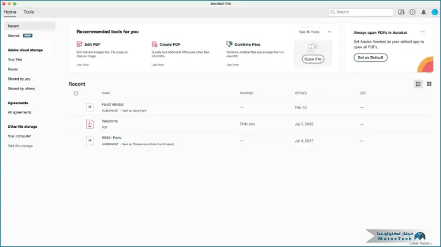441x247 pixels.
Task: Open Your files in cloud storage
Action: coord(15,59)
